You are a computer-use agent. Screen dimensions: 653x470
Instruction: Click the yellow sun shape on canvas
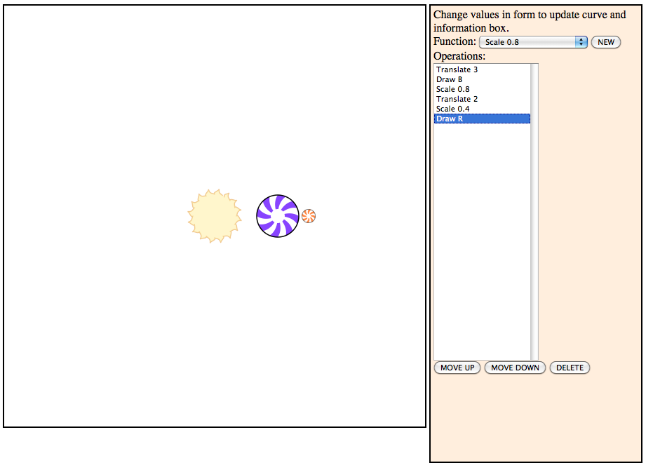click(x=215, y=216)
